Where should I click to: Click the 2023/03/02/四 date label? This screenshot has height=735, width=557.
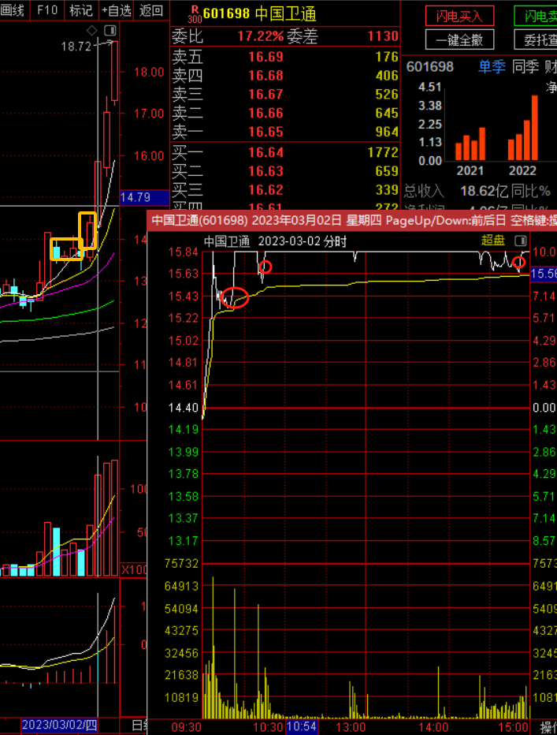pyautogui.click(x=59, y=726)
